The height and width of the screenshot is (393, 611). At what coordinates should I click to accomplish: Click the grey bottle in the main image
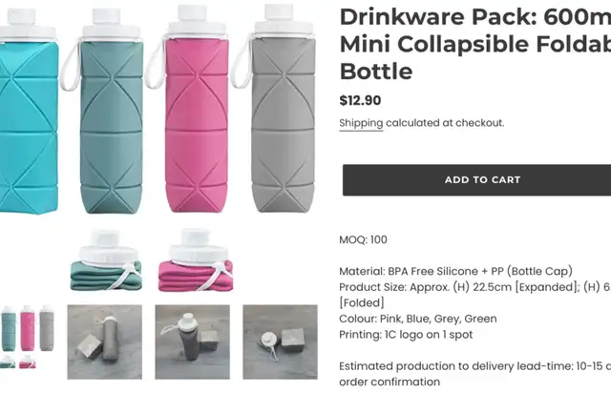click(279, 109)
